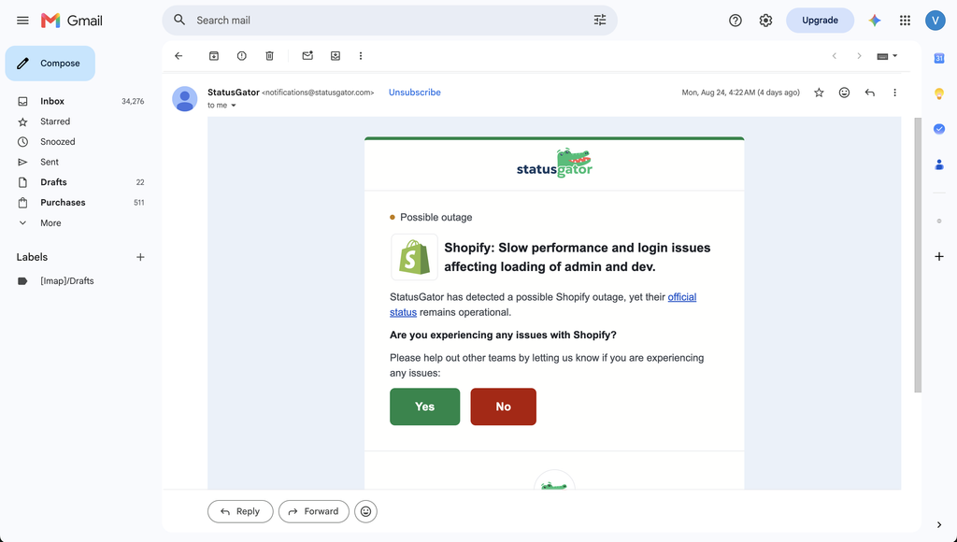Hide side panel chevron

(938, 525)
